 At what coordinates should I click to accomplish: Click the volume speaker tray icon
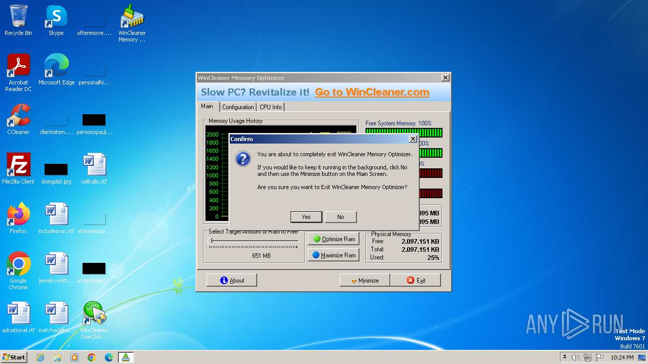point(576,357)
